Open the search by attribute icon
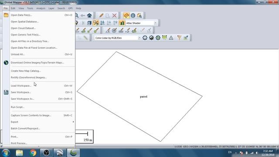Viewport: 279px width, 157px height. click(x=139, y=16)
